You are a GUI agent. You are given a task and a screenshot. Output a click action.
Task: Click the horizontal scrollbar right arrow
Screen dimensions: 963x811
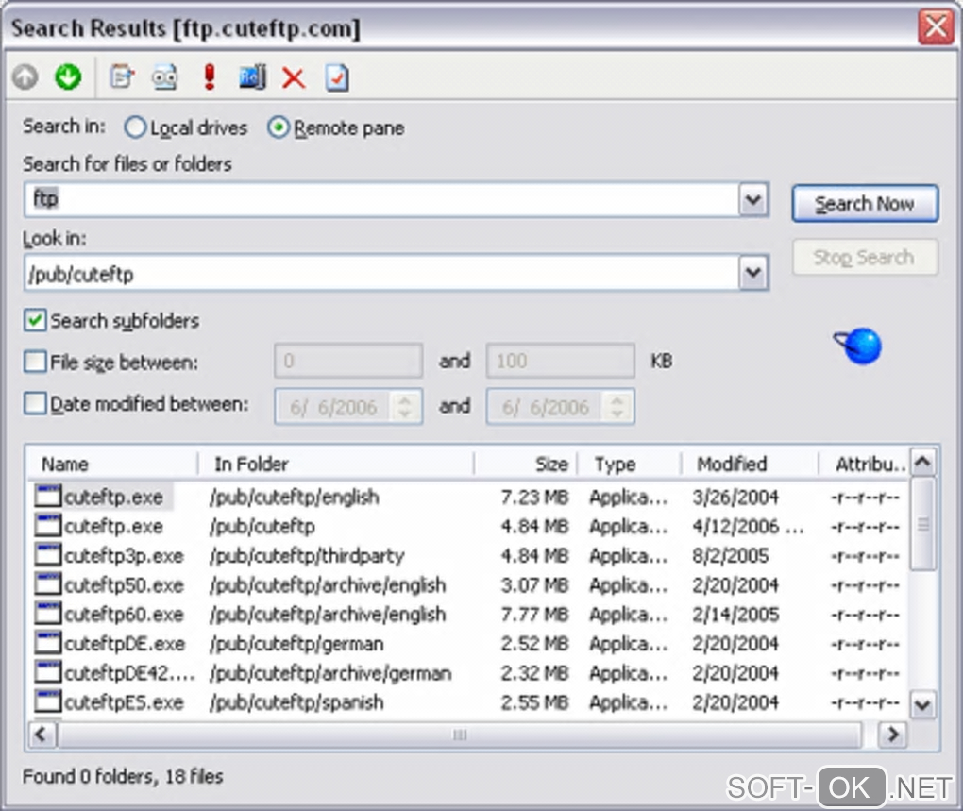pyautogui.click(x=893, y=735)
